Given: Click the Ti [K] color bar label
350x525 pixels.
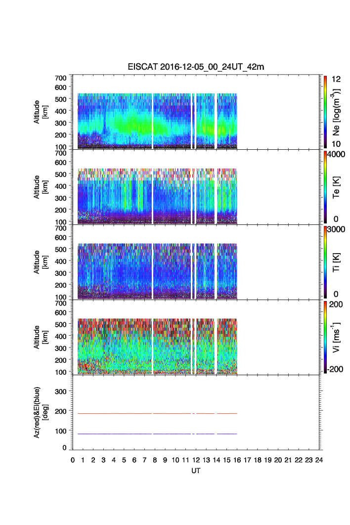Looking at the screenshot, I should (x=336, y=262).
